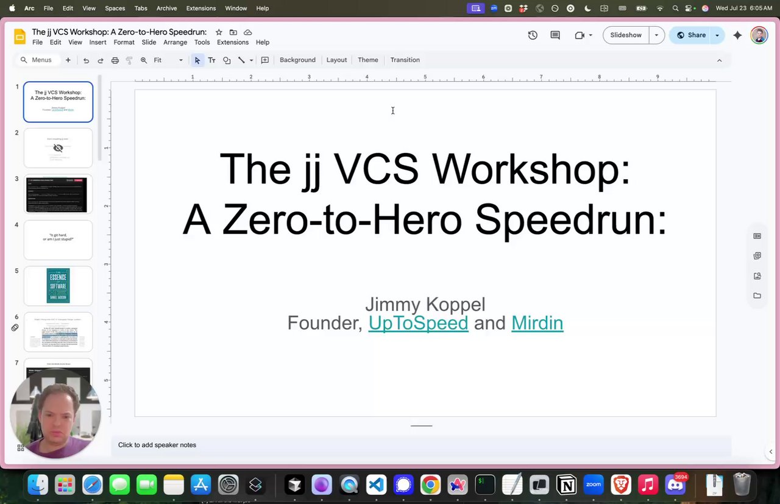Click the Paint format icon
This screenshot has height=504, width=780.
point(129,60)
